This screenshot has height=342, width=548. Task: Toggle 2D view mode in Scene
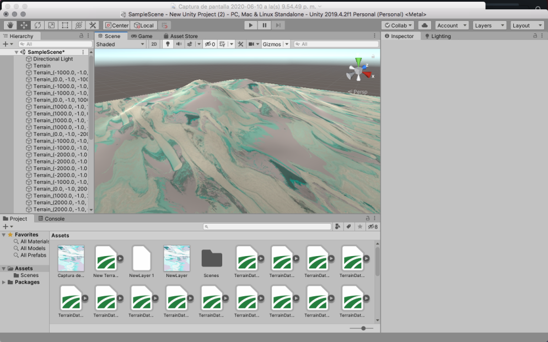coord(154,44)
